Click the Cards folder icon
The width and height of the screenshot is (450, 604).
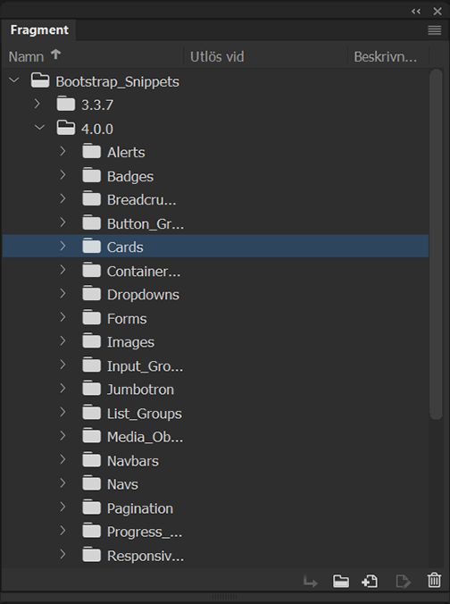pyautogui.click(x=92, y=246)
